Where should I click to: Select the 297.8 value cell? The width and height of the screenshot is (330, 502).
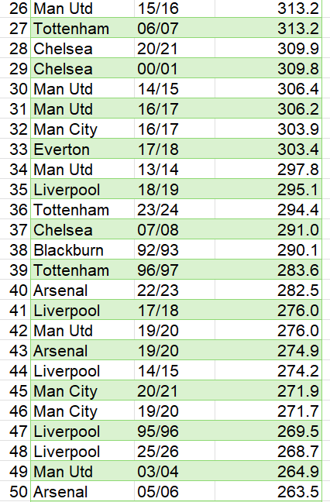(268, 170)
